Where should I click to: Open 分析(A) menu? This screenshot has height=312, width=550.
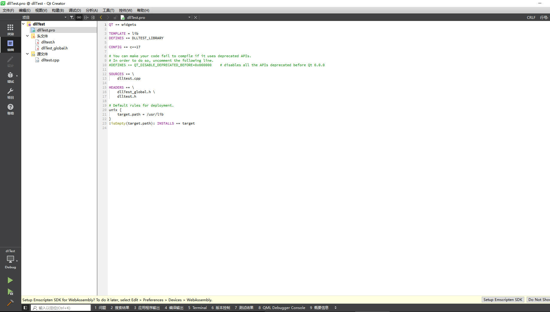click(92, 10)
